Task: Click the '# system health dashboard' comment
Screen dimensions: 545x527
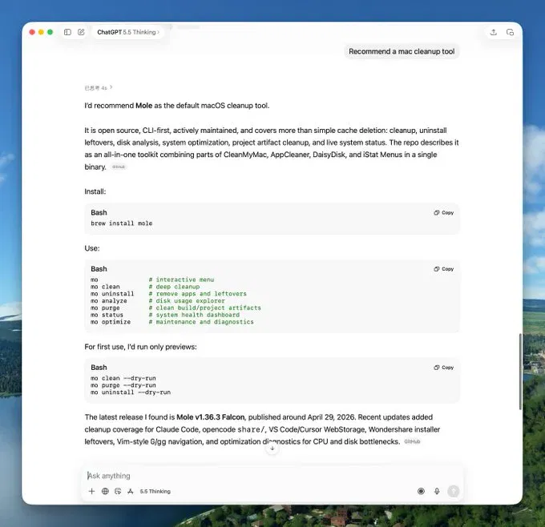Action: tap(194, 315)
